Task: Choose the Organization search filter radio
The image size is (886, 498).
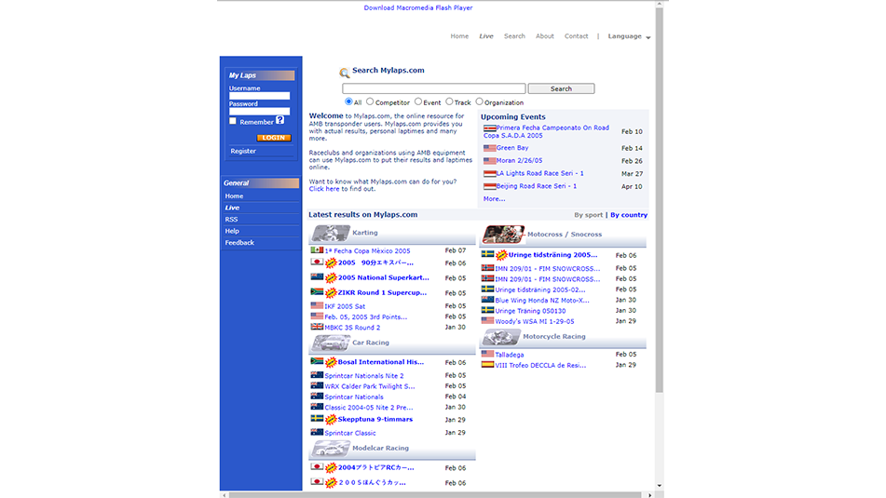Action: click(x=480, y=101)
